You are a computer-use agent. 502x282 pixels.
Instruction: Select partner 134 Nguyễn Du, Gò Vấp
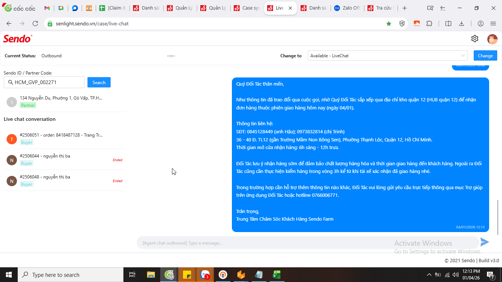(x=64, y=102)
